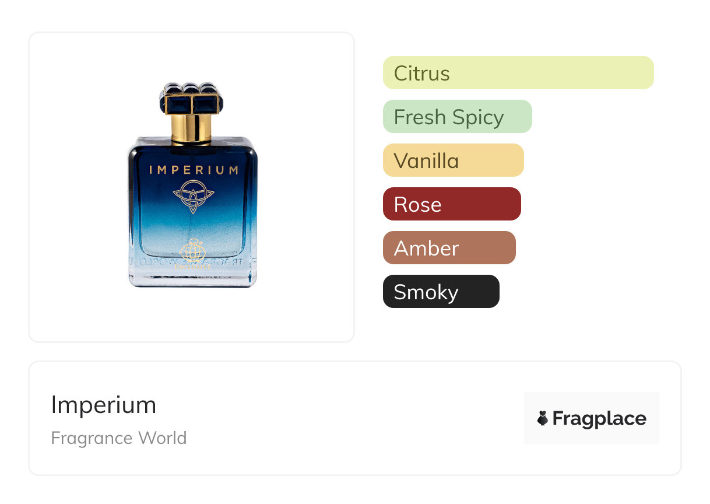
Task: Open the Fragrance World brand link
Action: coord(119,438)
